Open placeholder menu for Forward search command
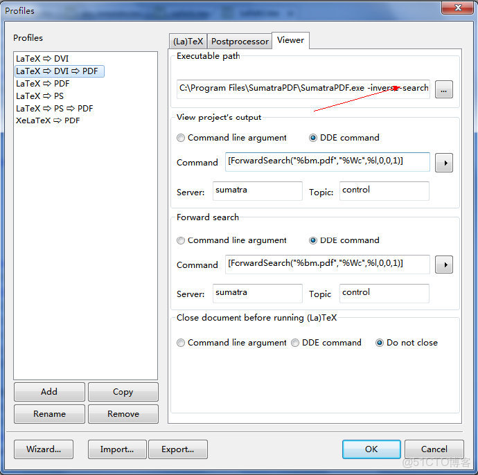Image resolution: width=478 pixels, height=475 pixels. pos(443,265)
